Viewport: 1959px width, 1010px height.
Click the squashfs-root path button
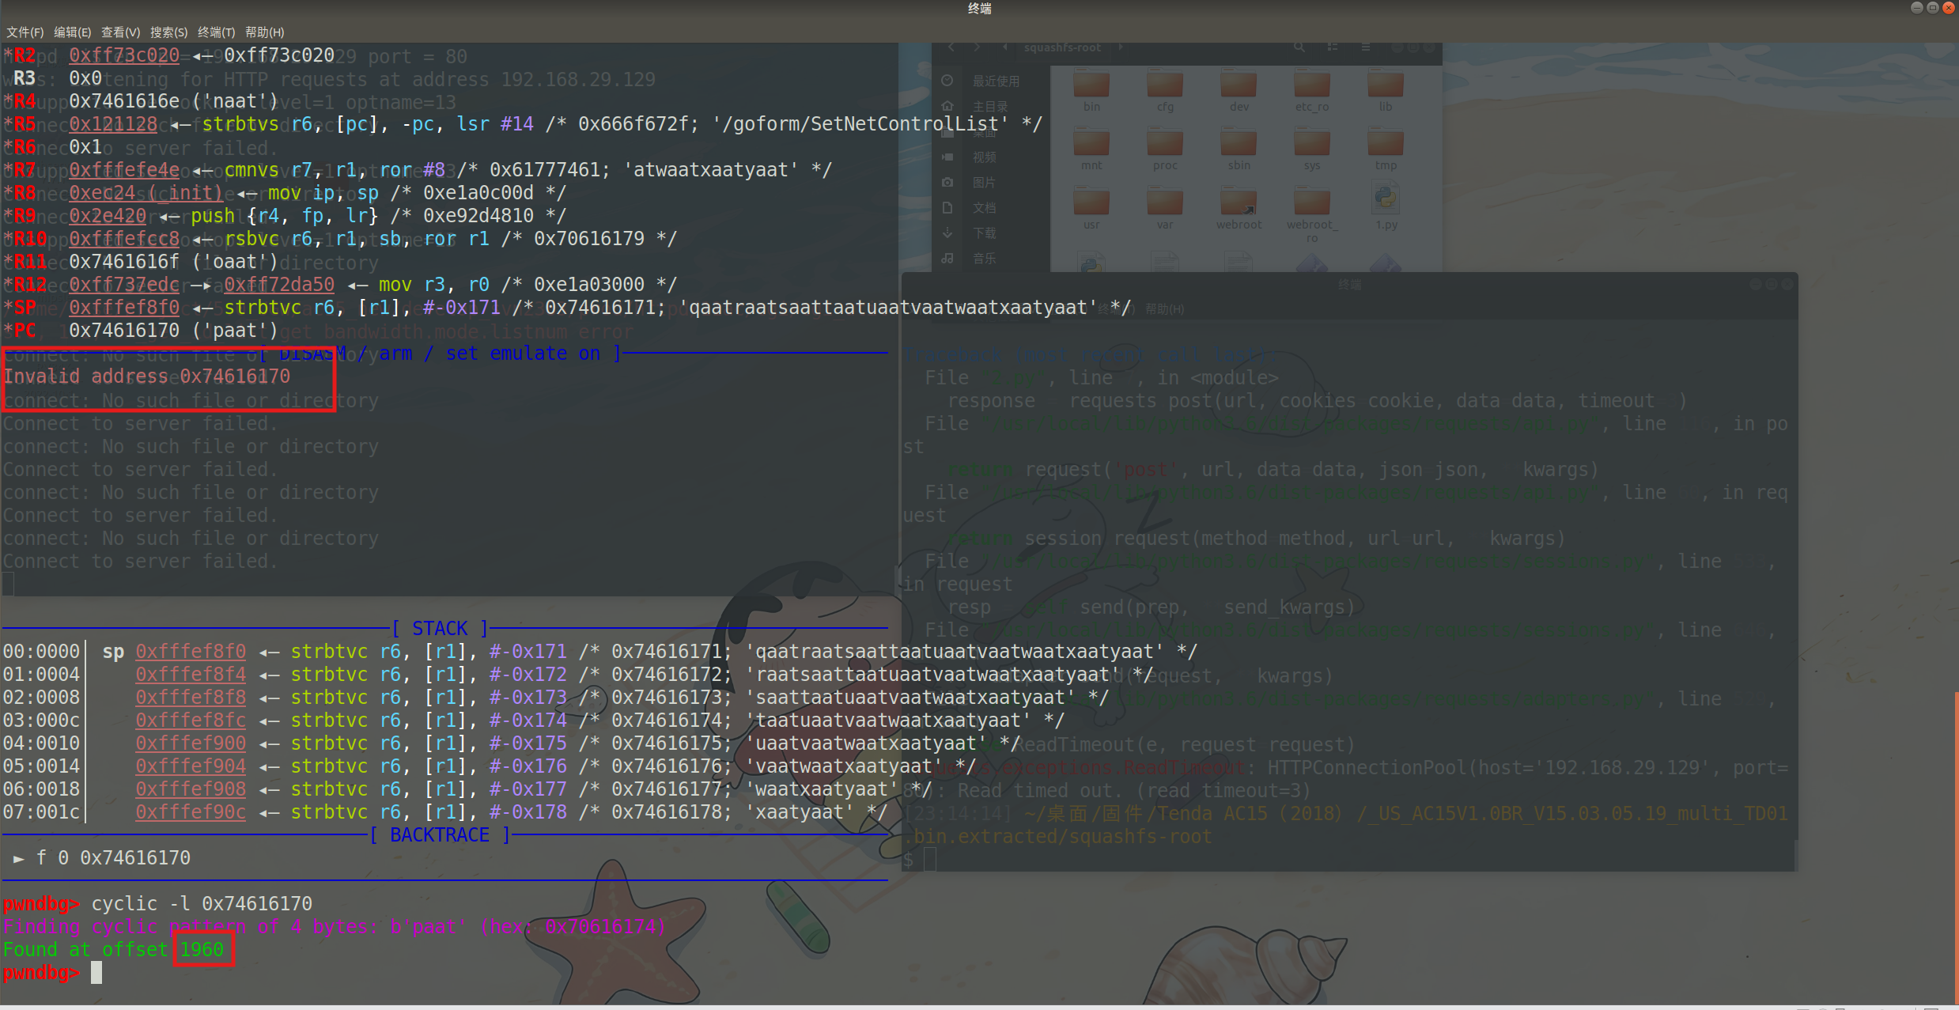[1062, 47]
